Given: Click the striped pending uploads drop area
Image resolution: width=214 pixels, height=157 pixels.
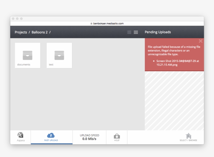Looking at the screenshot, I should pyautogui.click(x=174, y=101).
